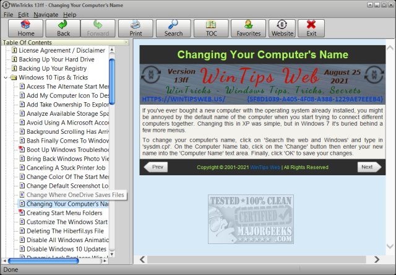This screenshot has height=275, width=396.
Task: Select Changing Your Computer's Name topic
Action: (x=67, y=204)
